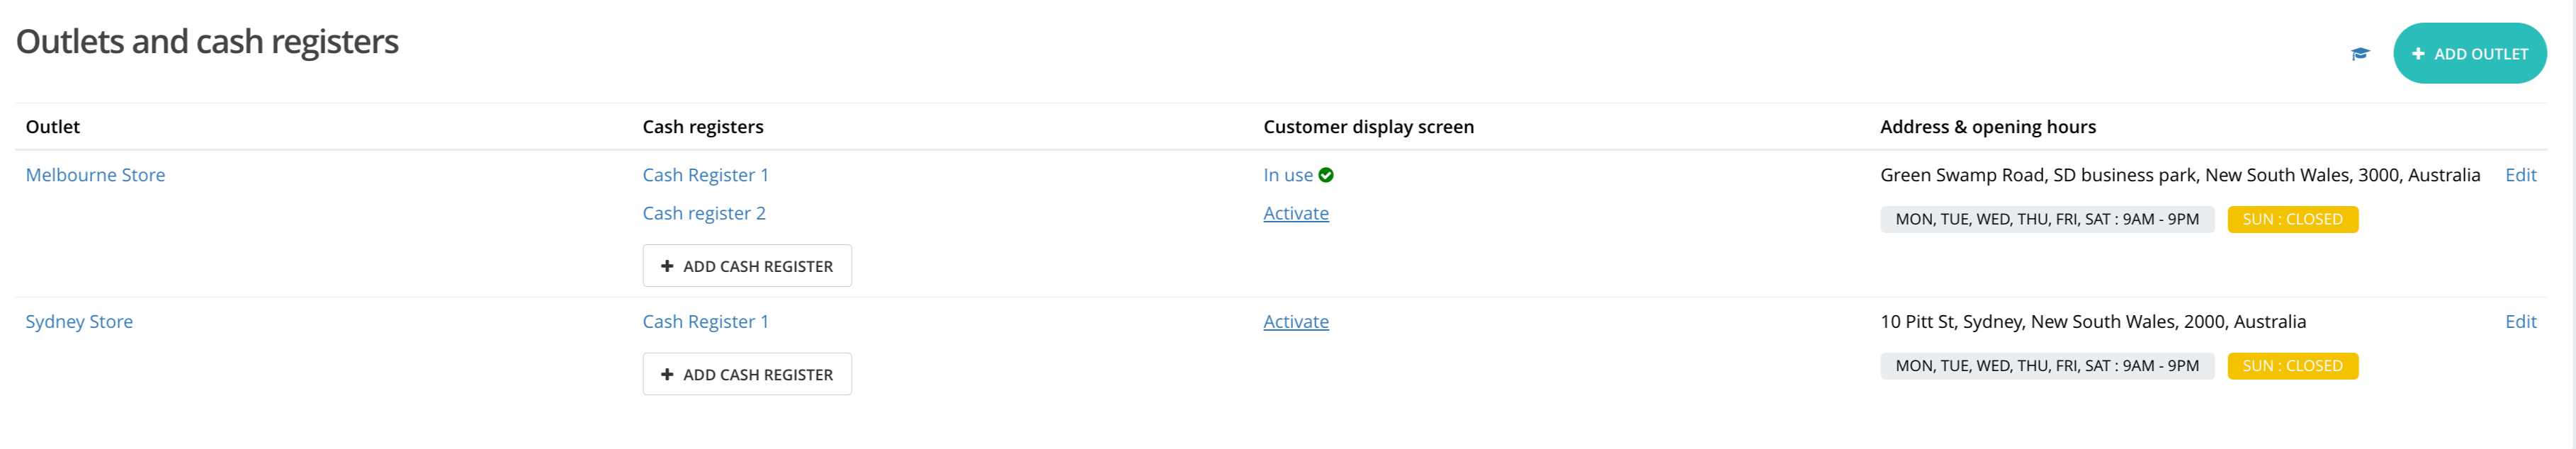Add a cash register to Melbourne Store

[747, 266]
